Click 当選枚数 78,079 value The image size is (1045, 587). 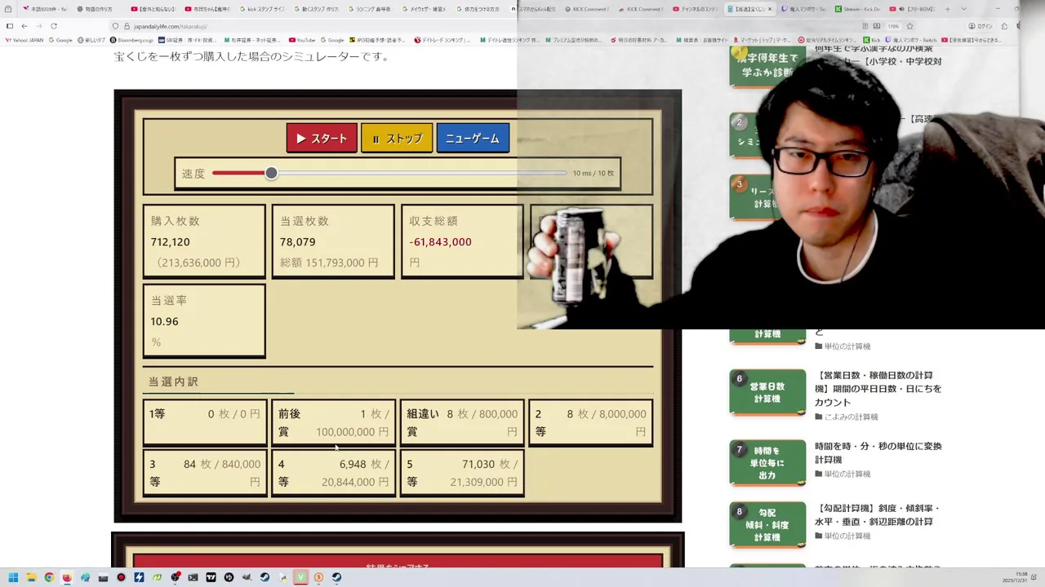pos(298,242)
